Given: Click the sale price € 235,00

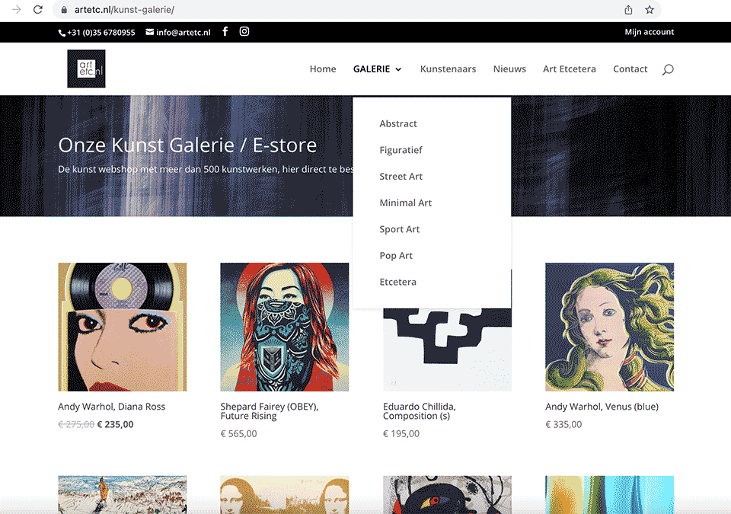Looking at the screenshot, I should [115, 424].
